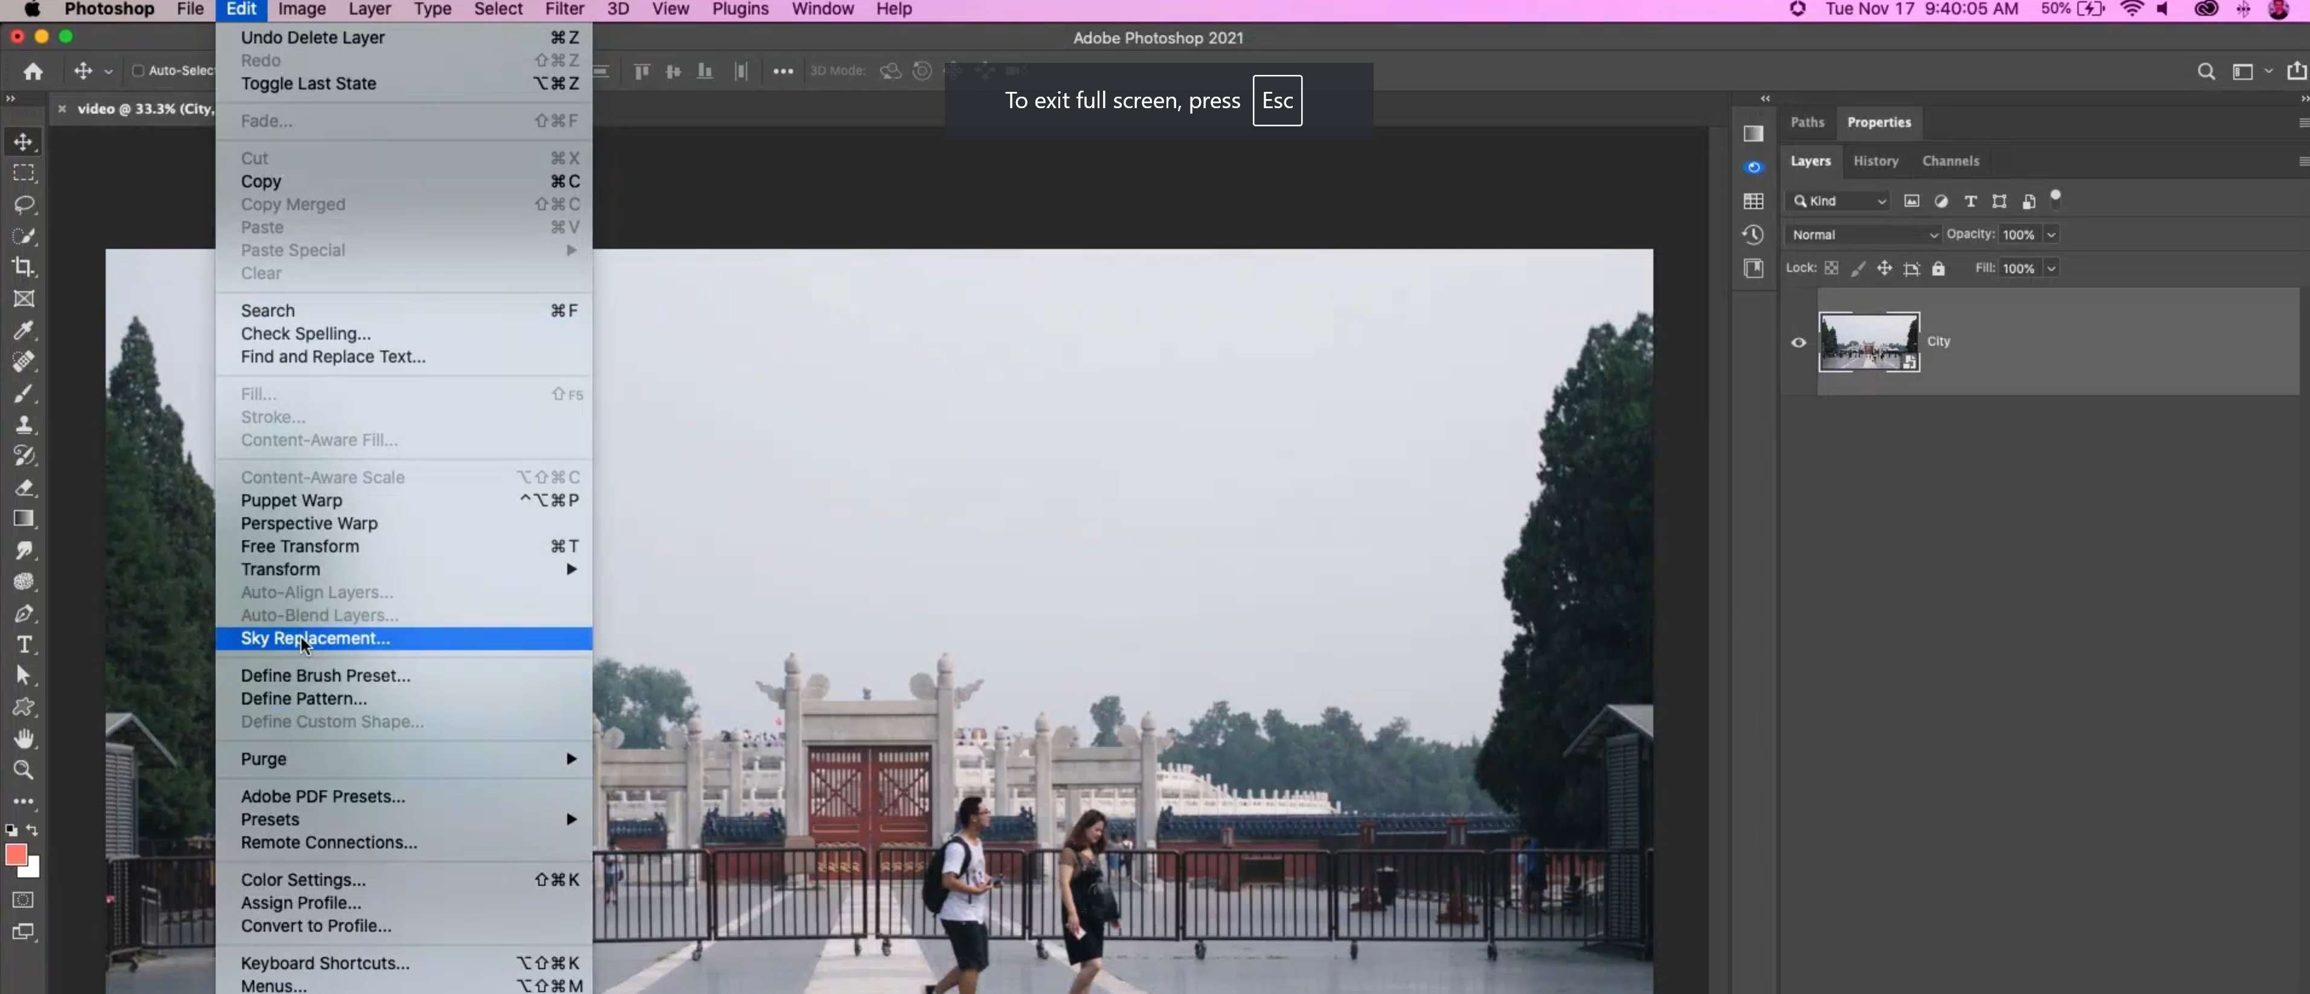Hide the City layer visibility eye
Image resolution: width=2310 pixels, height=994 pixels.
(1798, 342)
